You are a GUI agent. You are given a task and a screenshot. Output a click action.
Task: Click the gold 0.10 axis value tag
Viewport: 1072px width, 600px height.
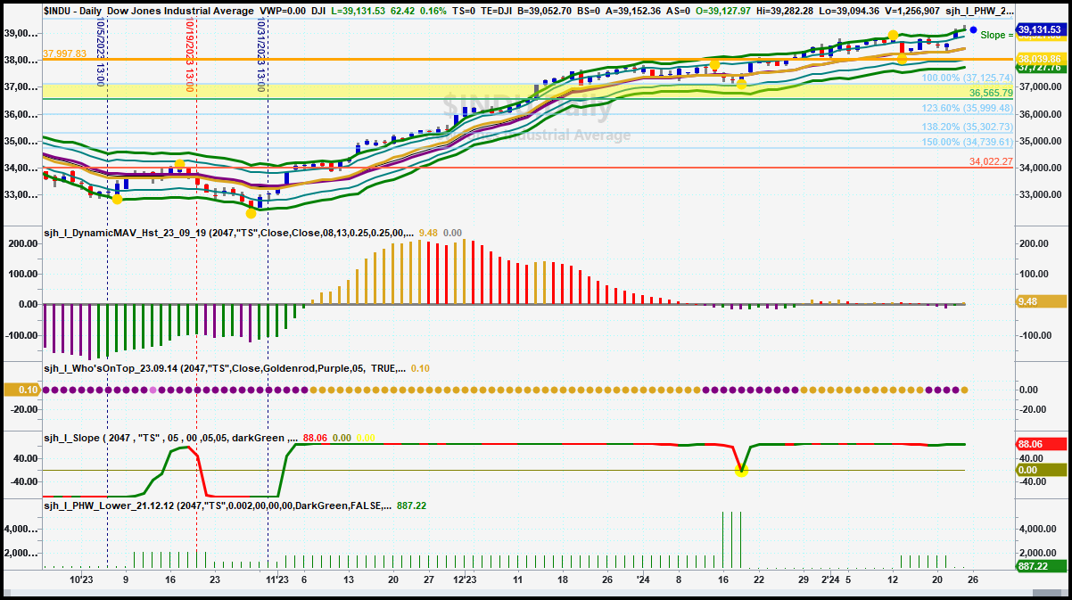pos(22,390)
